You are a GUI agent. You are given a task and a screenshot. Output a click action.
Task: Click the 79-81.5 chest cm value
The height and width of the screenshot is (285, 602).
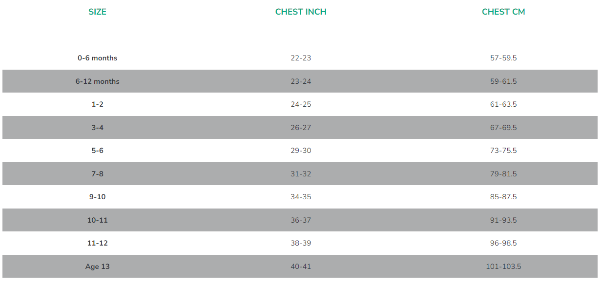pos(503,174)
